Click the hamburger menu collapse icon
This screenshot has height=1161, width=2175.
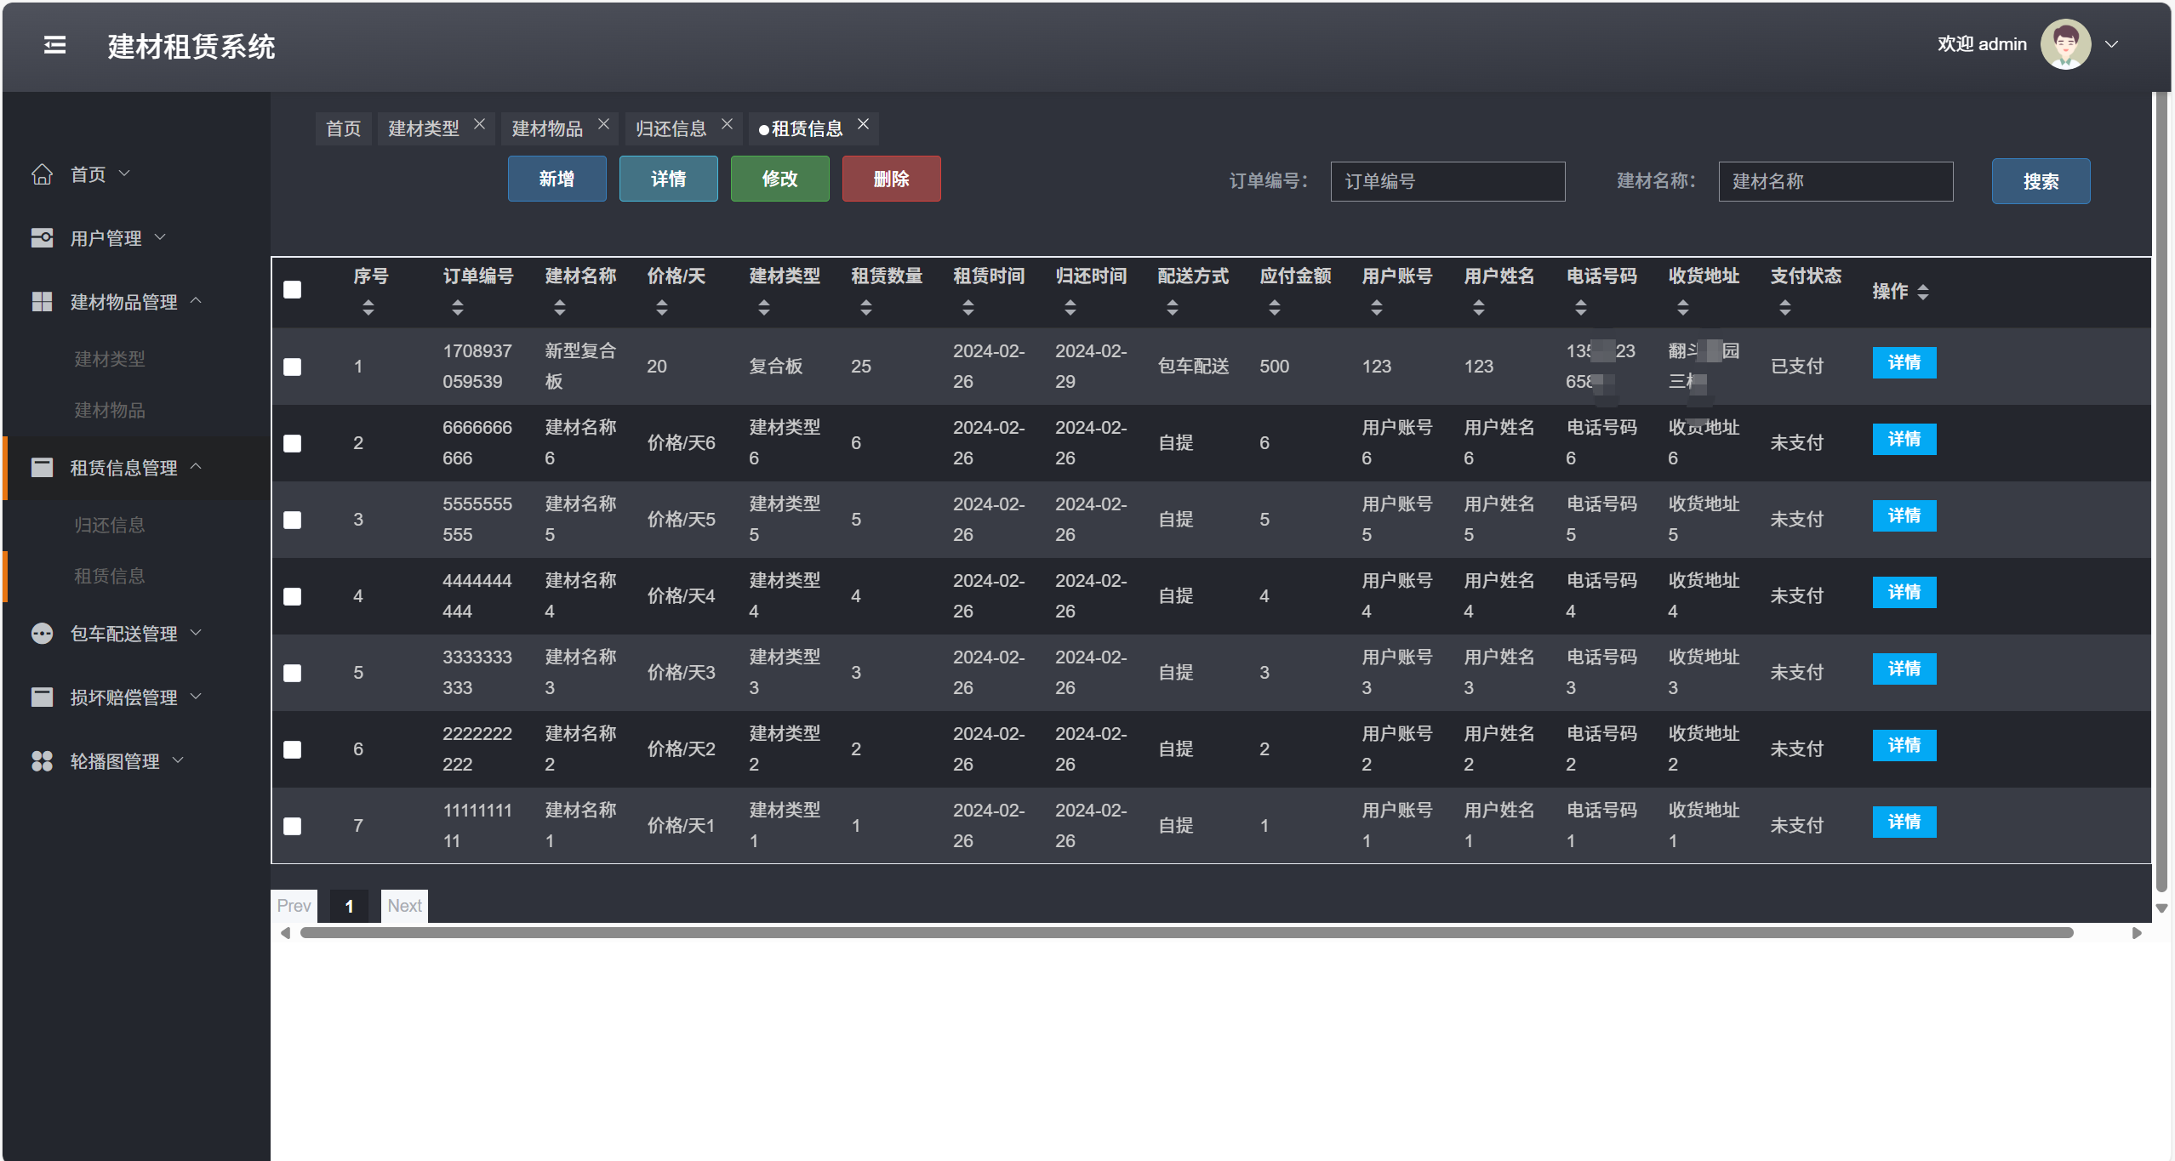click(54, 45)
